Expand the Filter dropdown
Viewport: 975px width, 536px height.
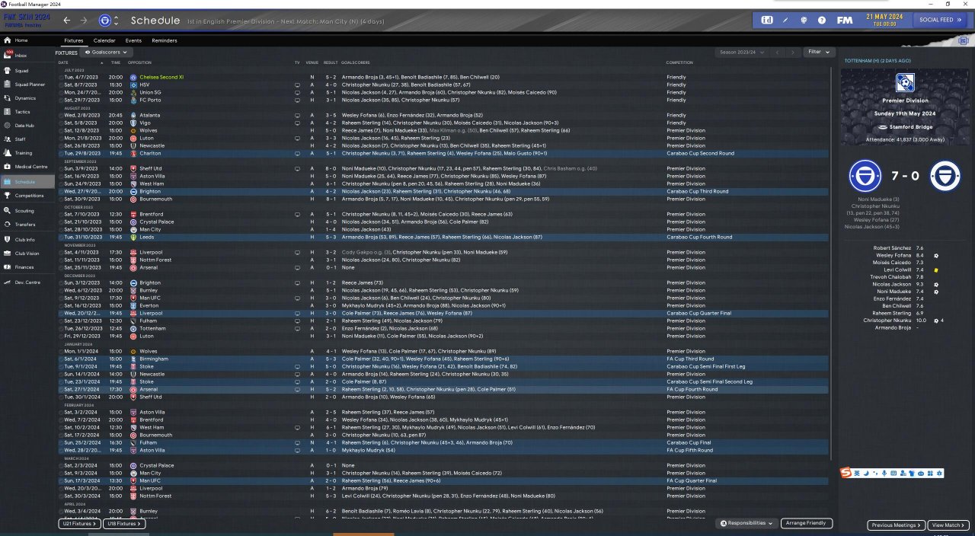[x=819, y=52]
